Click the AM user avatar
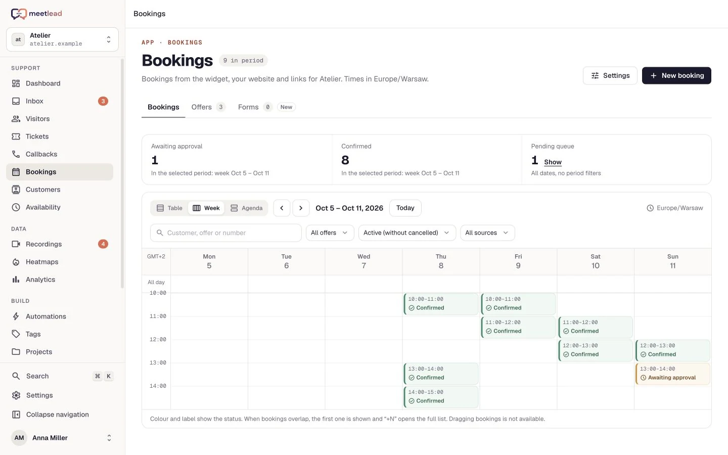 coord(19,438)
